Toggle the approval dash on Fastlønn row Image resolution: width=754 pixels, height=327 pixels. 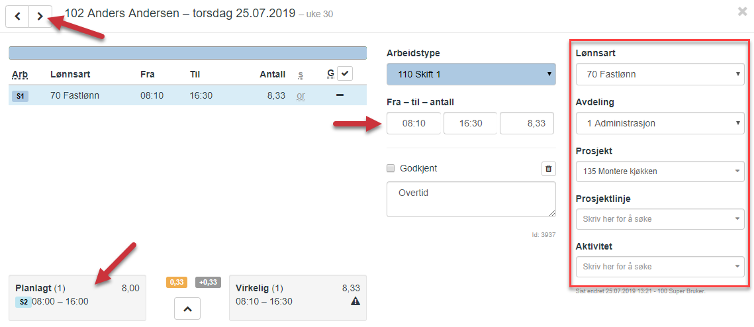click(x=340, y=95)
